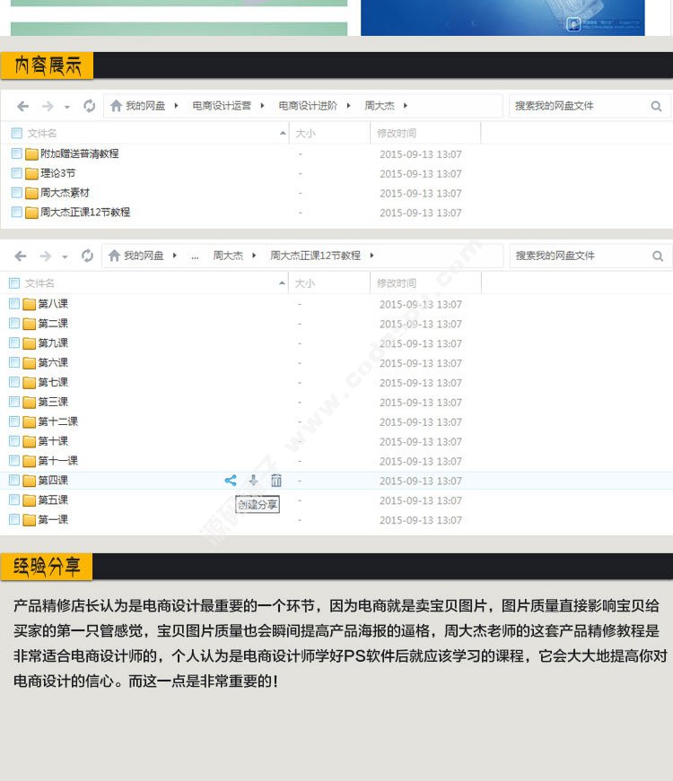673x781 pixels.
Task: Click search magnifier in lower file browser
Action: coord(658,256)
